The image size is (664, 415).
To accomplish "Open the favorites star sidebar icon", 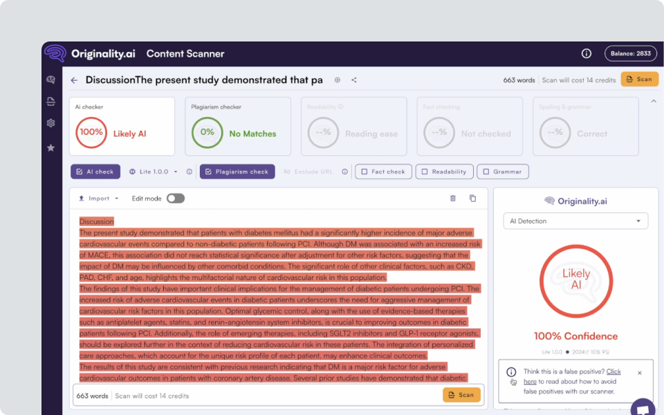I will click(x=50, y=148).
